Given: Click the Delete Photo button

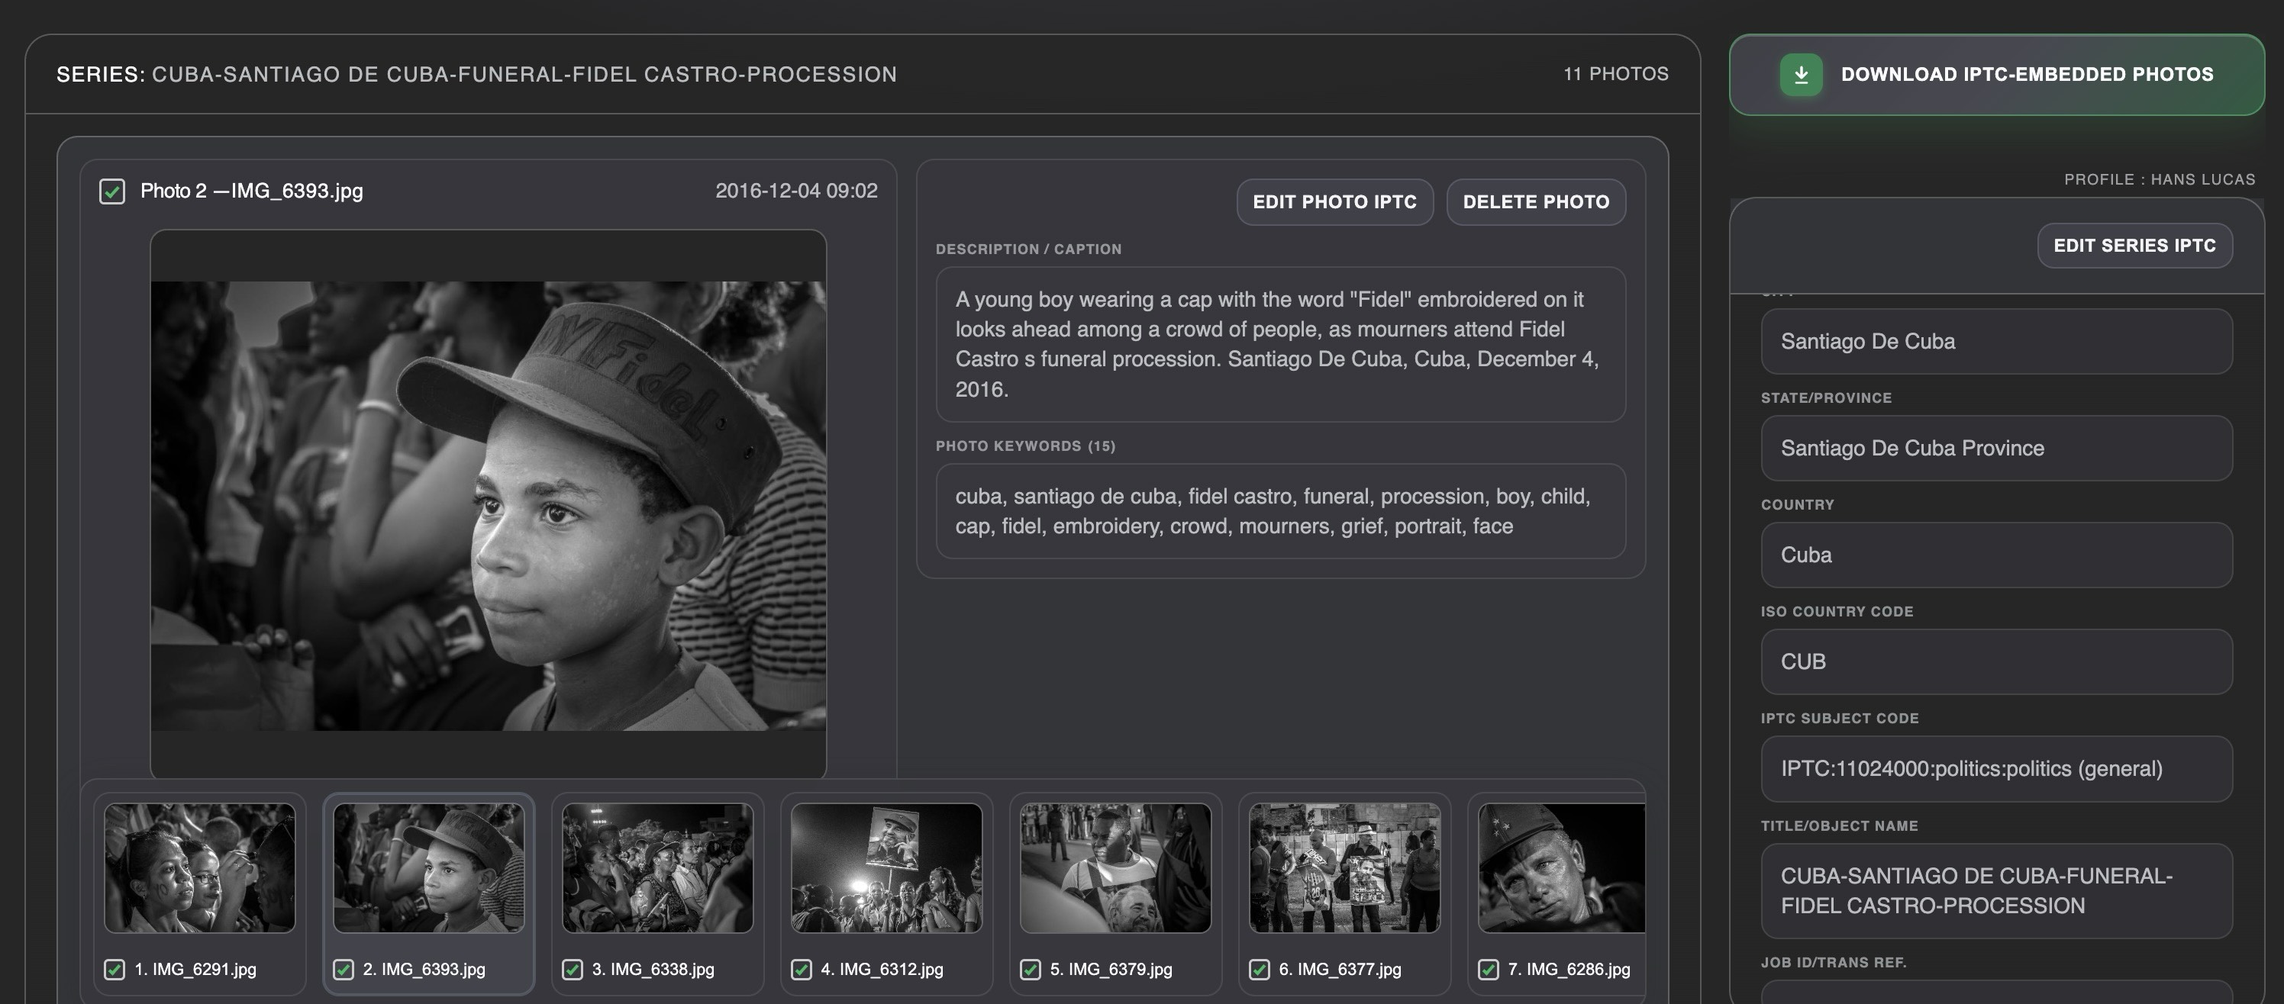Looking at the screenshot, I should 1535,202.
